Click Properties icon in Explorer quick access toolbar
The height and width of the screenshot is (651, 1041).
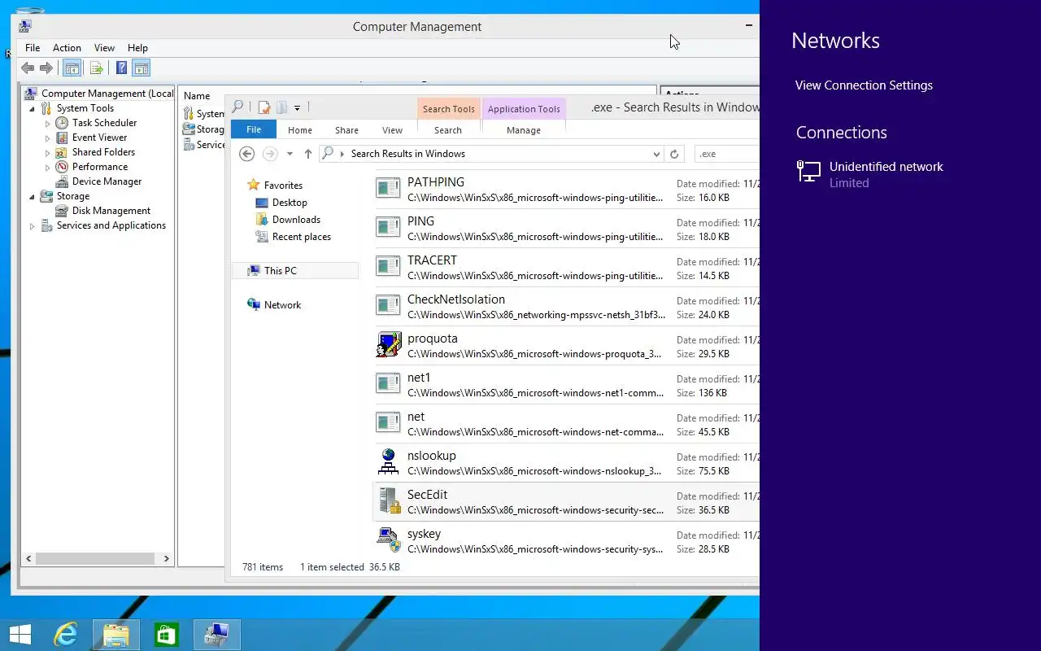[x=264, y=107]
